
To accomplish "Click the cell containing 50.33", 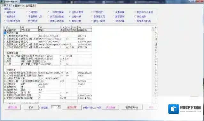I will coord(49,87).
